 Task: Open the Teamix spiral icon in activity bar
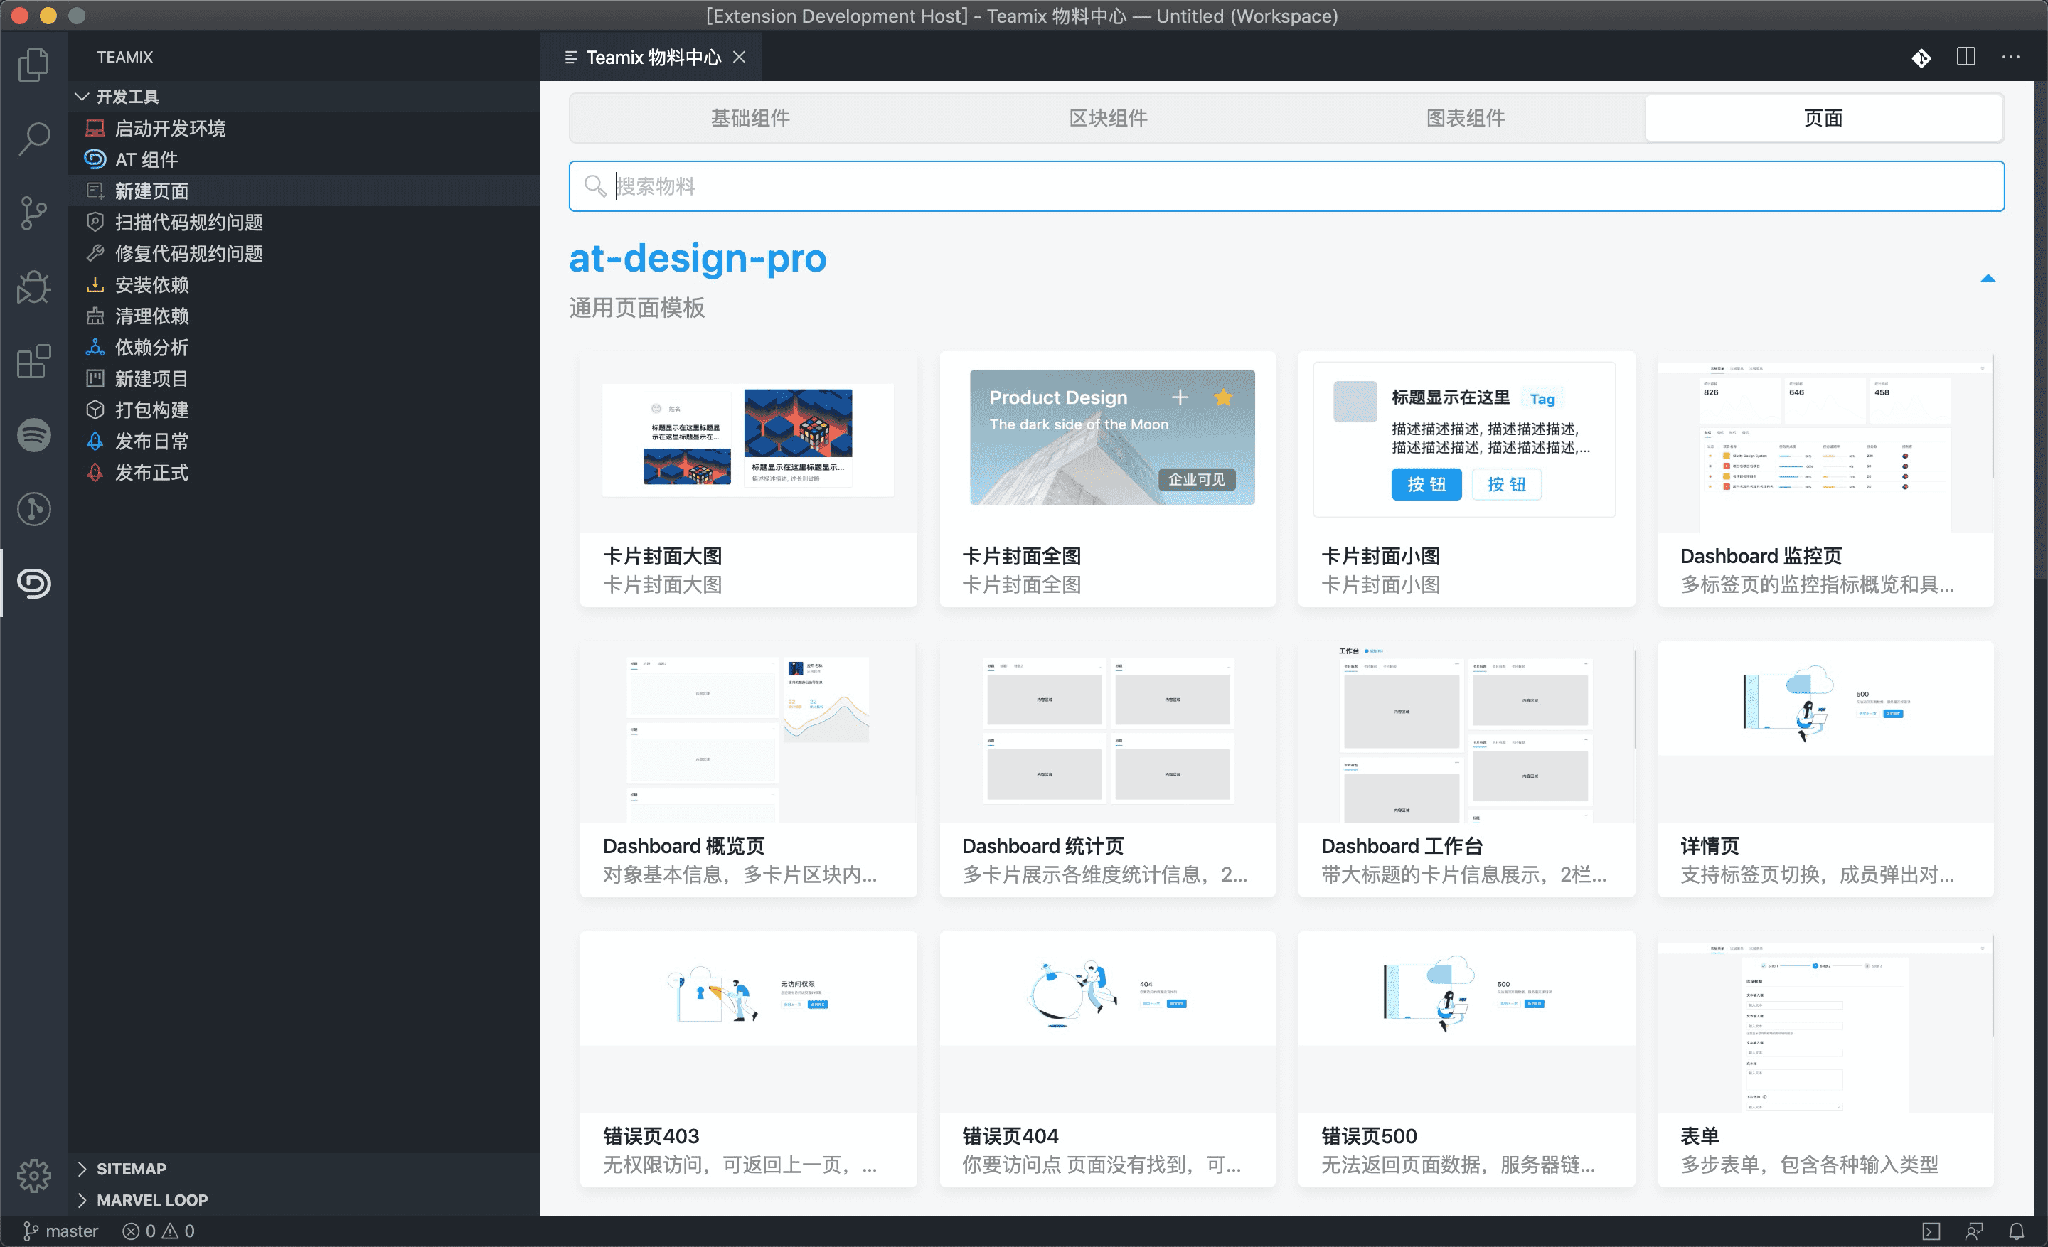point(33,582)
